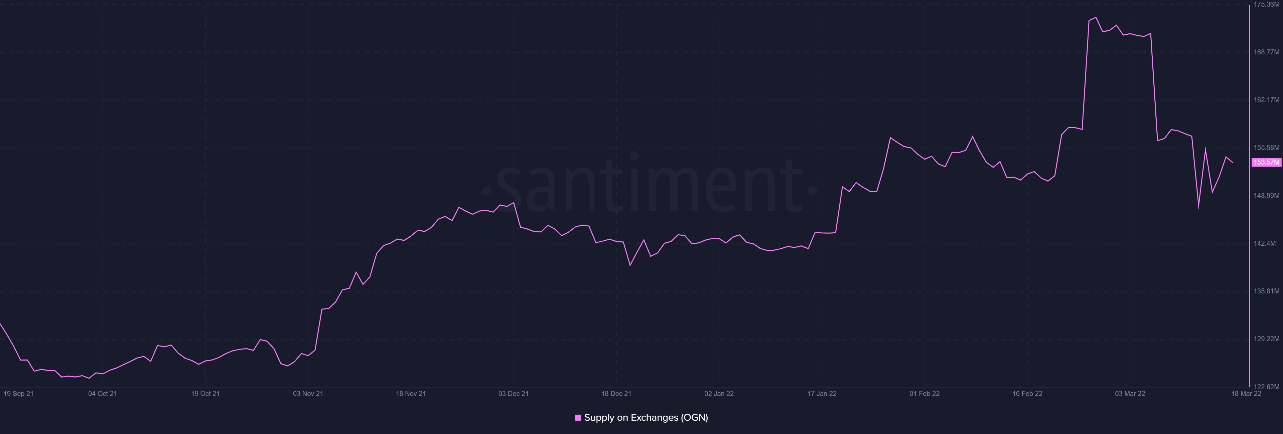This screenshot has width=1283, height=434.
Task: Click the 142.4M y-axis value
Action: tap(1265, 243)
